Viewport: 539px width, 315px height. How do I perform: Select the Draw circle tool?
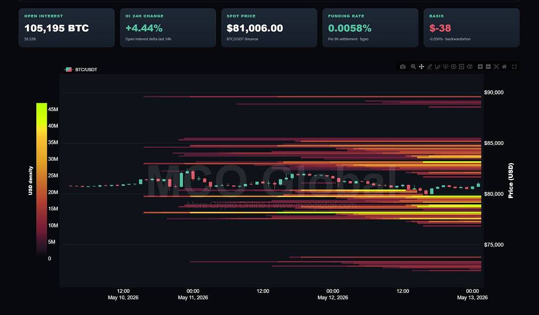point(453,67)
